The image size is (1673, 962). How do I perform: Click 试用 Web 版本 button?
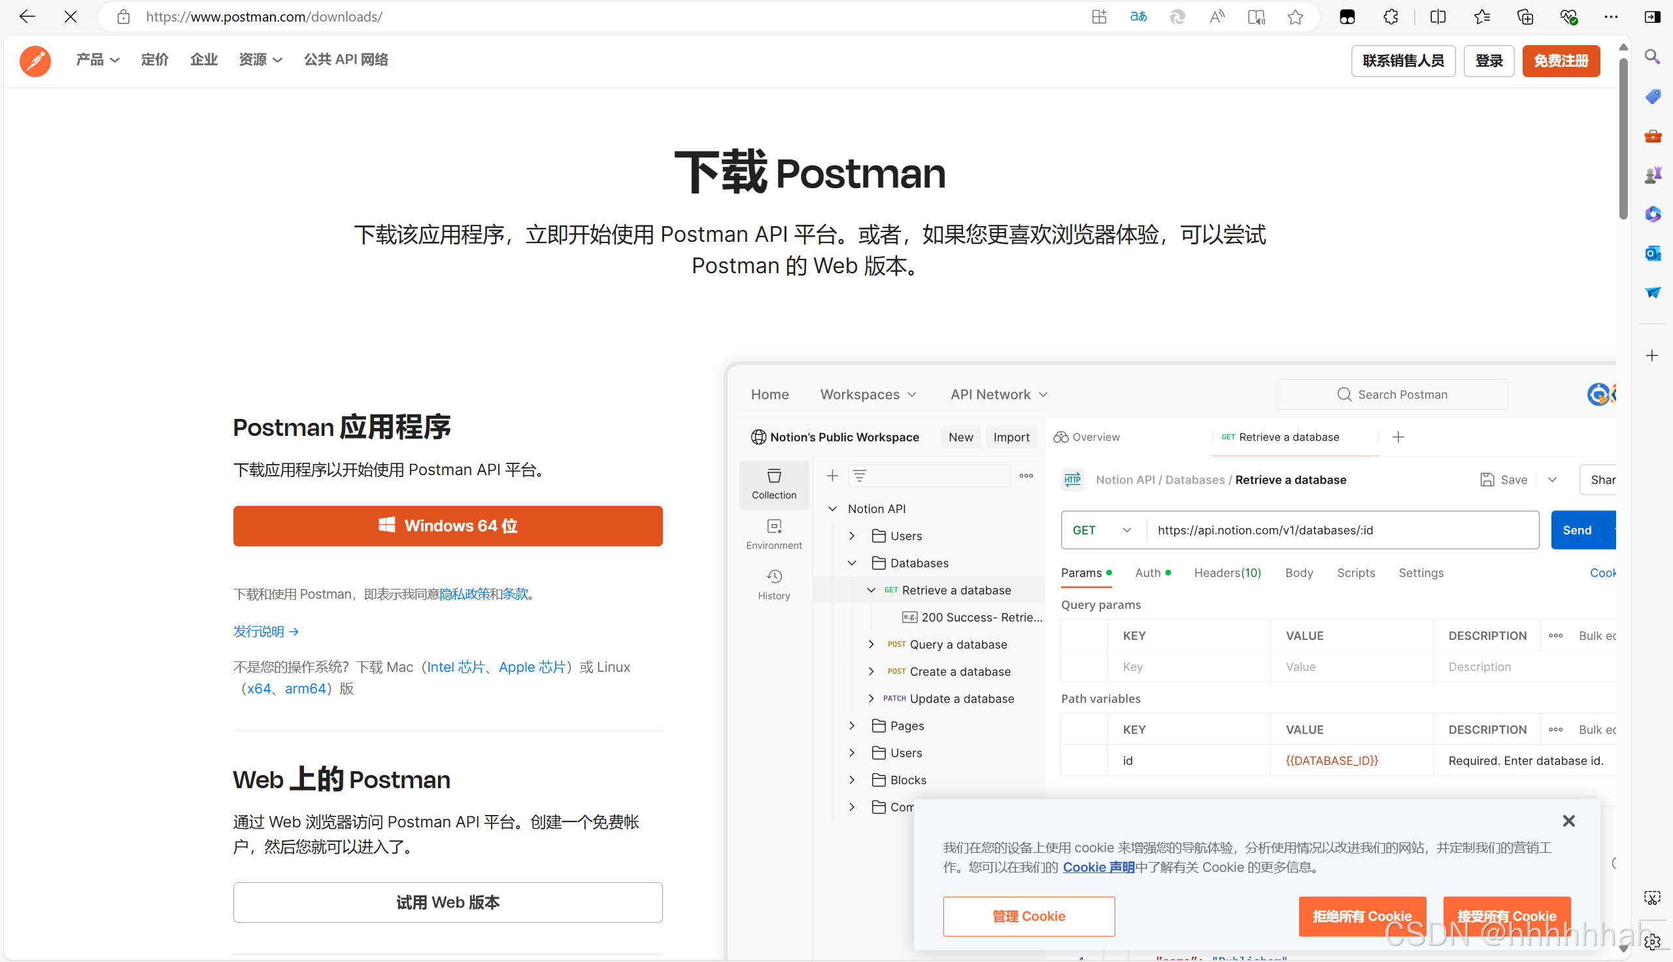(447, 902)
